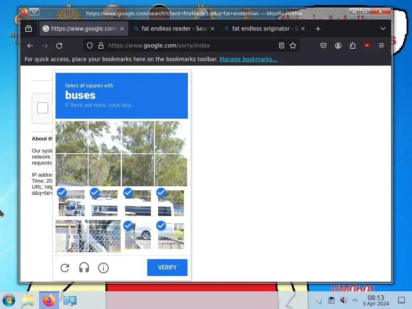Click the URL address bar field

(x=191, y=46)
